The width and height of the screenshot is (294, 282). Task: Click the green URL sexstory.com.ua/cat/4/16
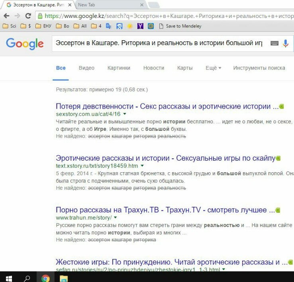(x=88, y=114)
